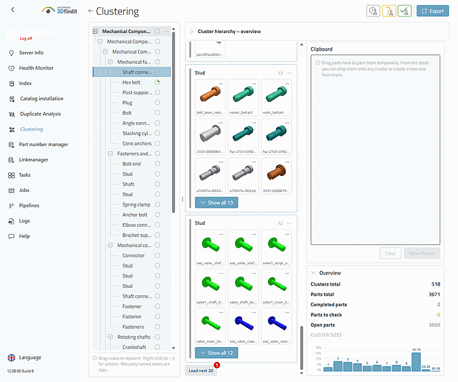Collapse the sidebar with back chevron
Image resolution: width=458 pixels, height=382 pixels.
[x=13, y=10]
